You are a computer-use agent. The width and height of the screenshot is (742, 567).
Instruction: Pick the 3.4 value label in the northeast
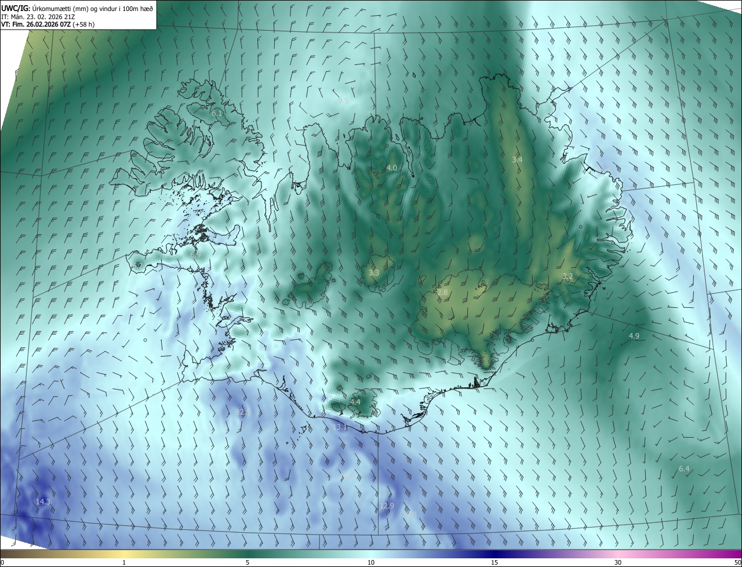click(517, 159)
